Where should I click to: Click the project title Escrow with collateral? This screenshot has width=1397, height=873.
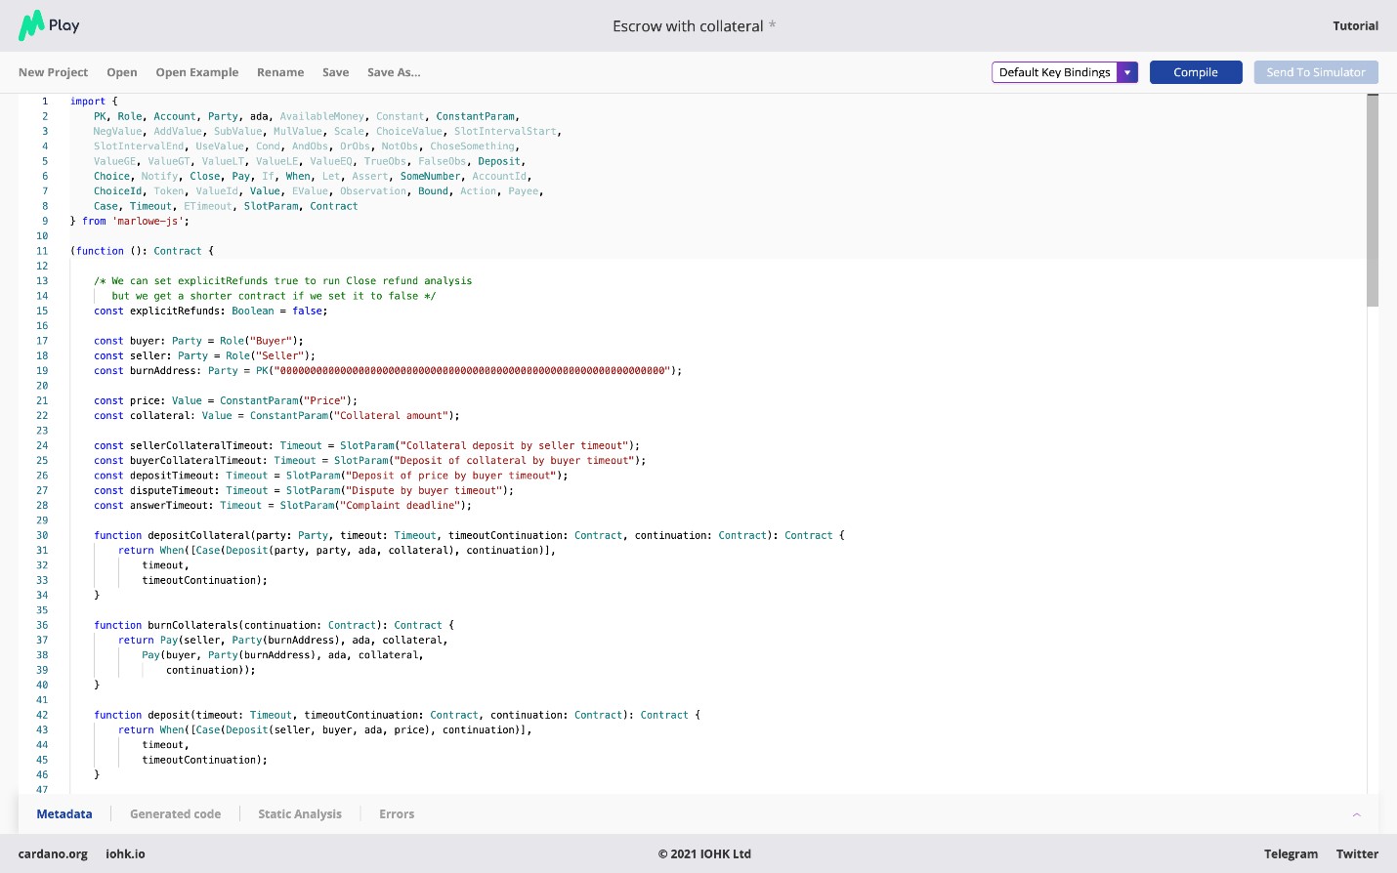(688, 26)
